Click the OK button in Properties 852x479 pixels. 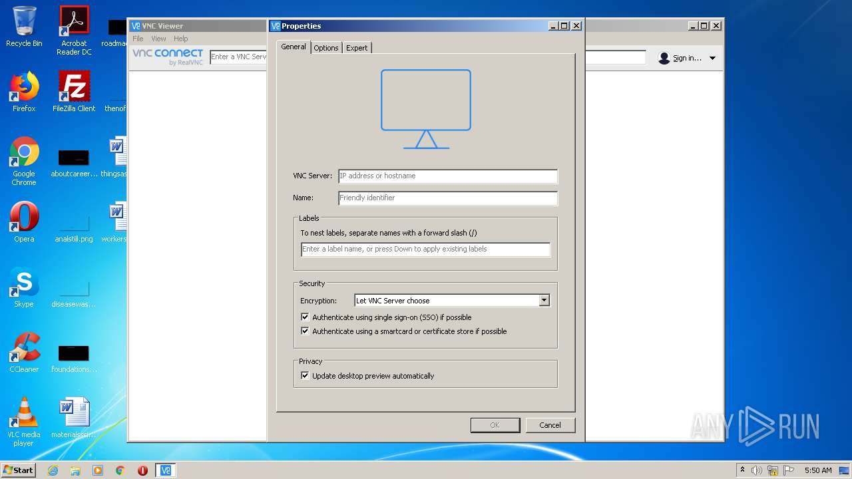point(495,425)
